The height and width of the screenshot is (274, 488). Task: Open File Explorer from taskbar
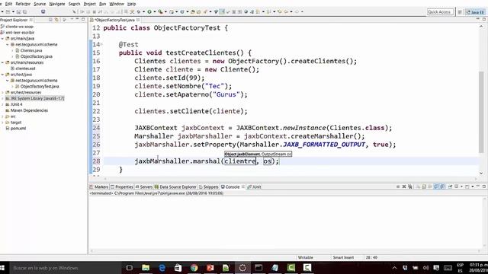(x=146, y=268)
